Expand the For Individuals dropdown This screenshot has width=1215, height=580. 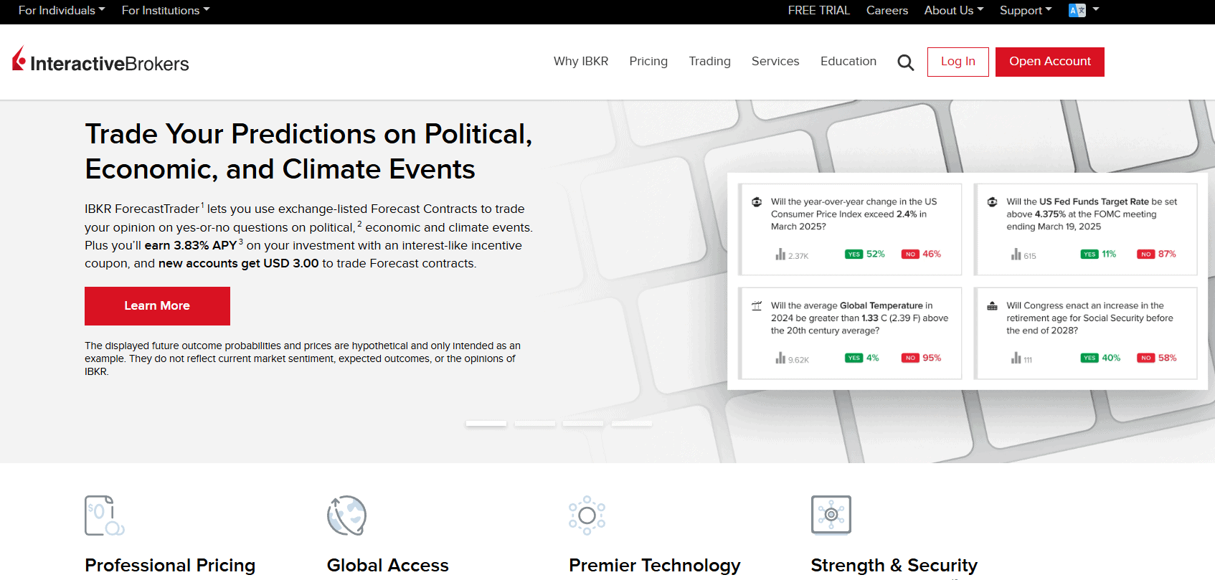point(62,10)
